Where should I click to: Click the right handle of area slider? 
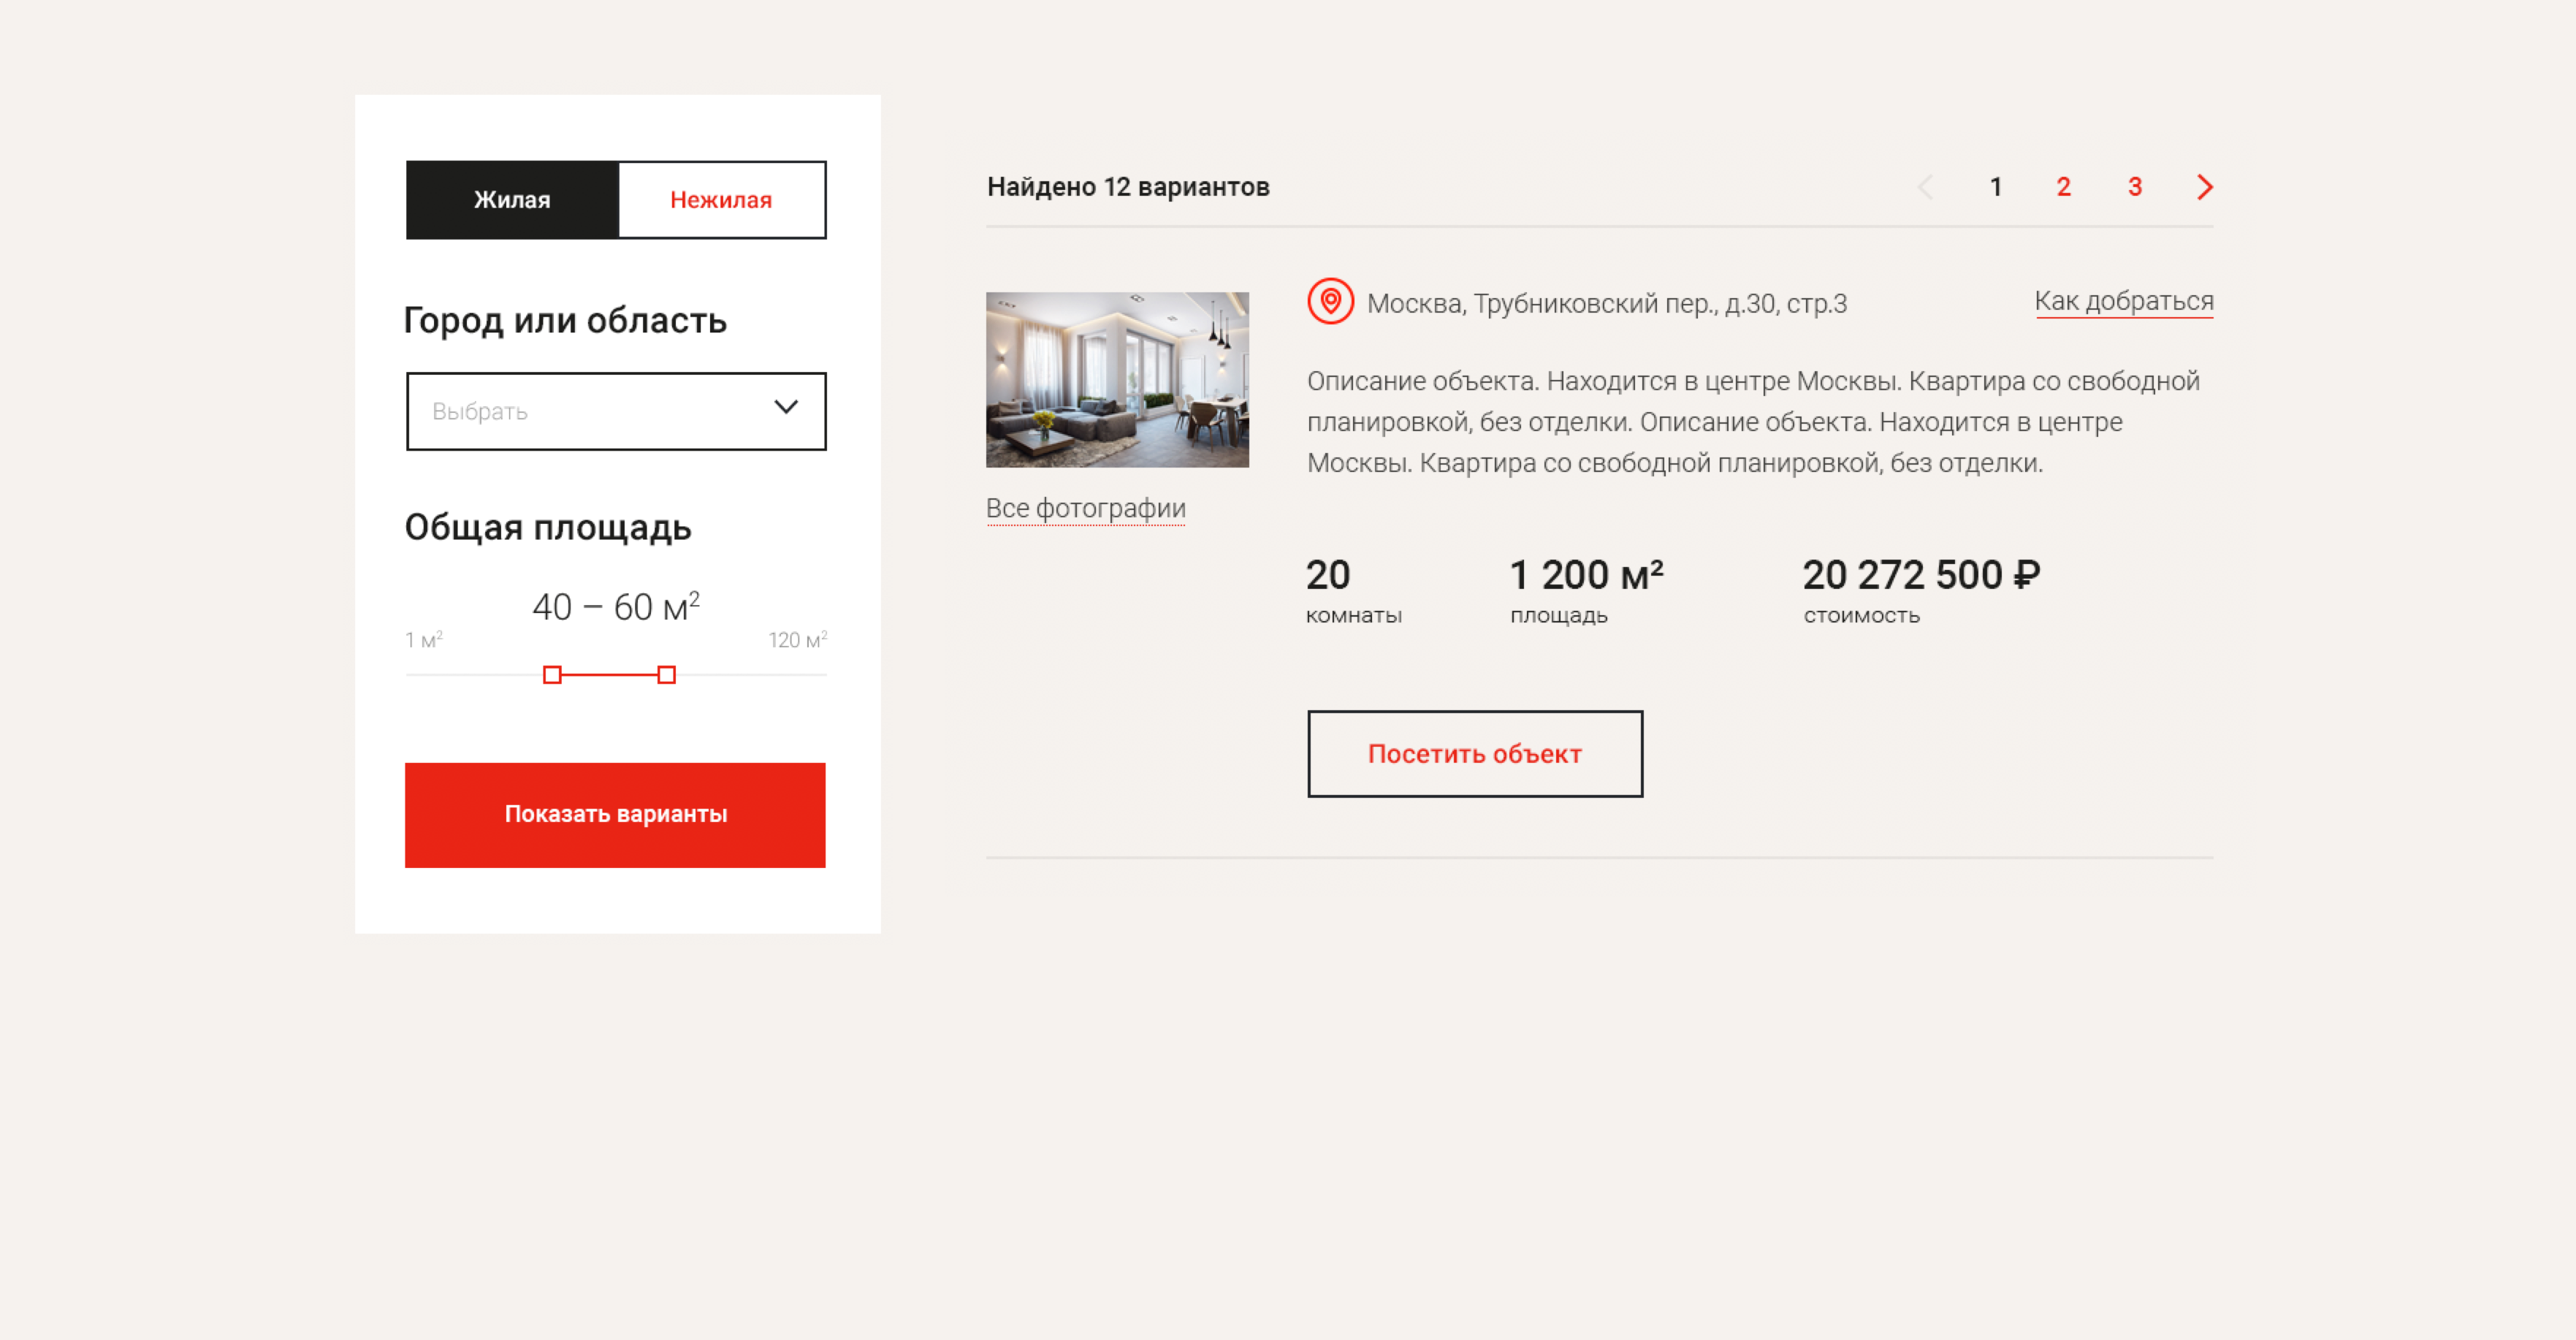tap(666, 675)
